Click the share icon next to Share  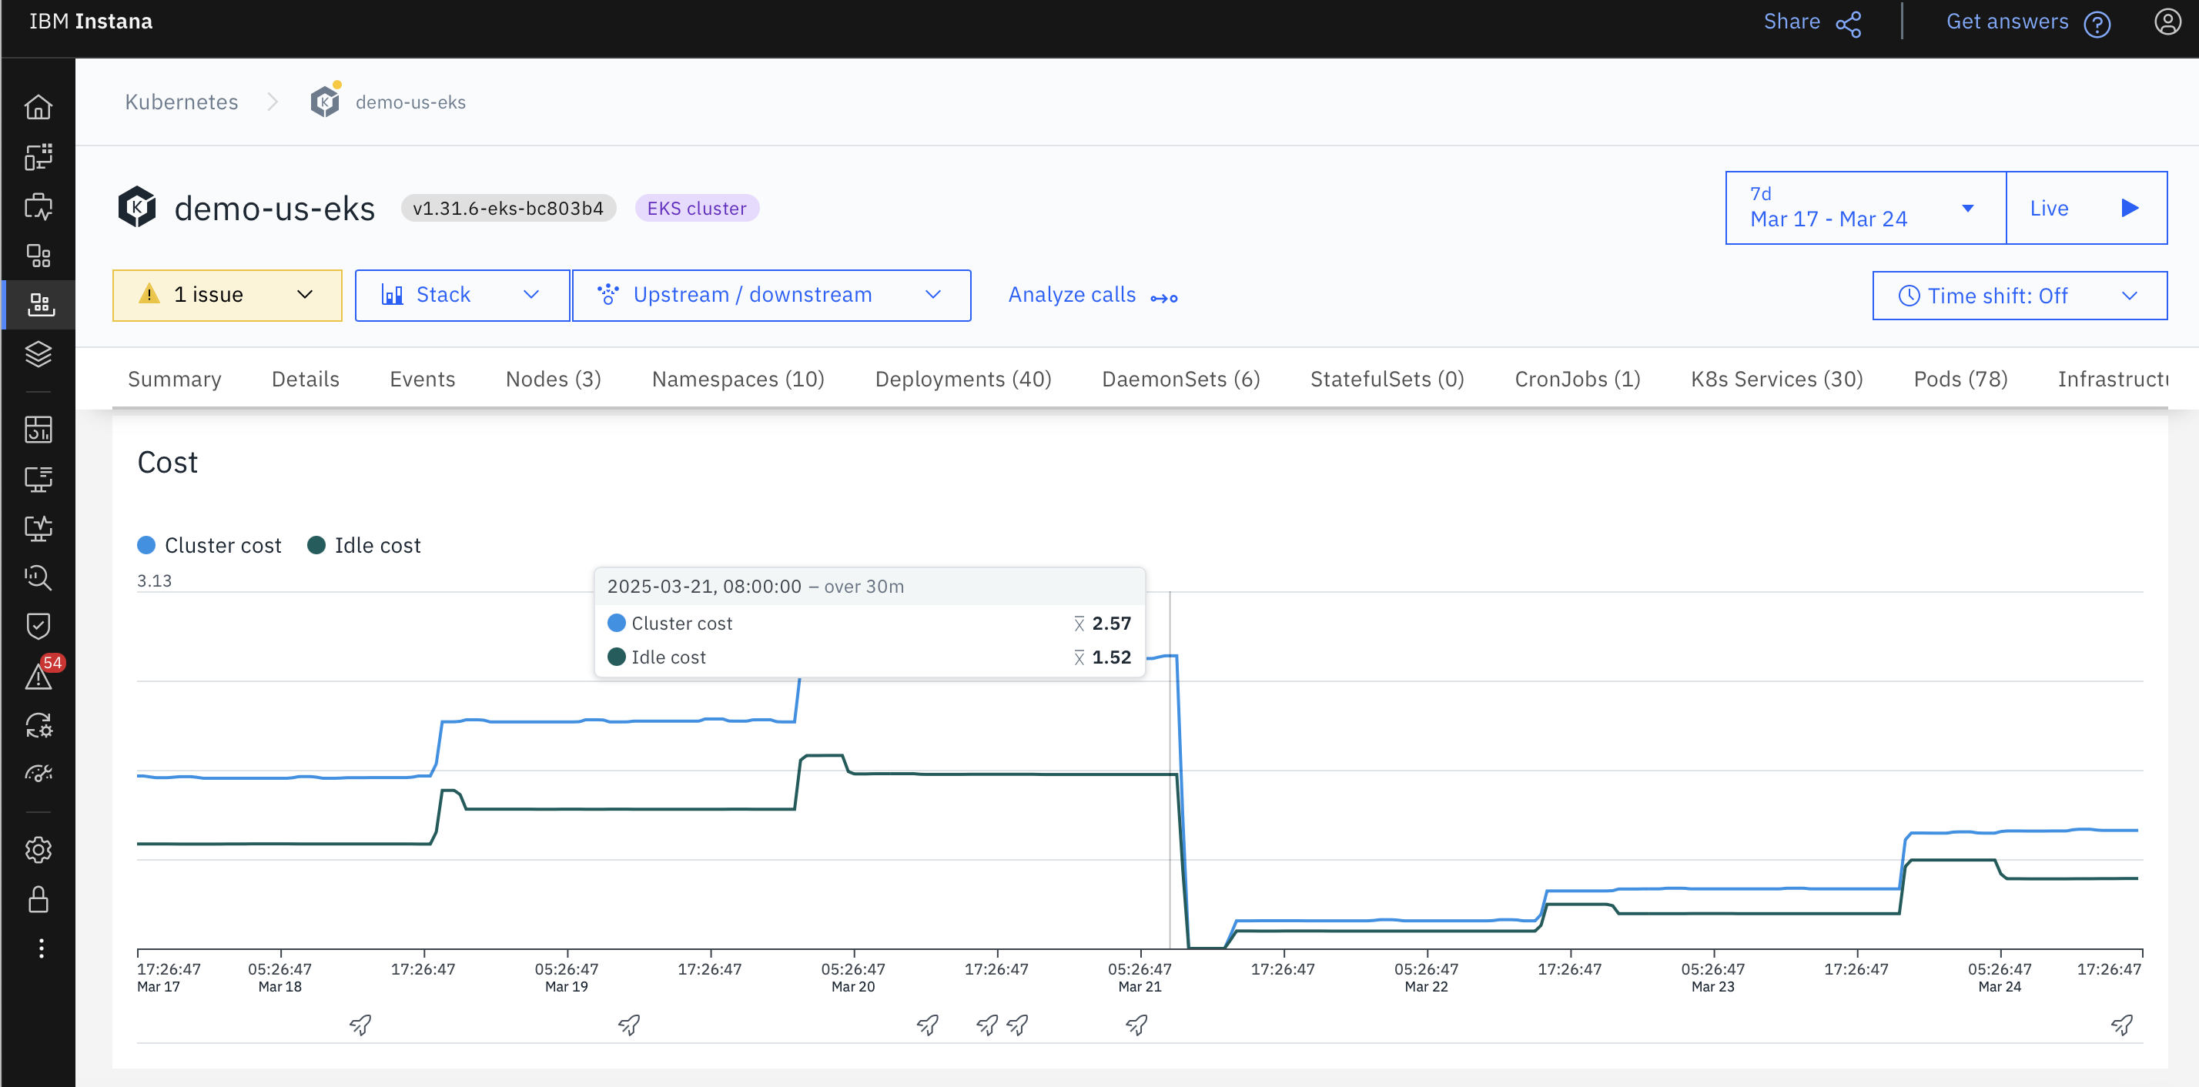1848,23
